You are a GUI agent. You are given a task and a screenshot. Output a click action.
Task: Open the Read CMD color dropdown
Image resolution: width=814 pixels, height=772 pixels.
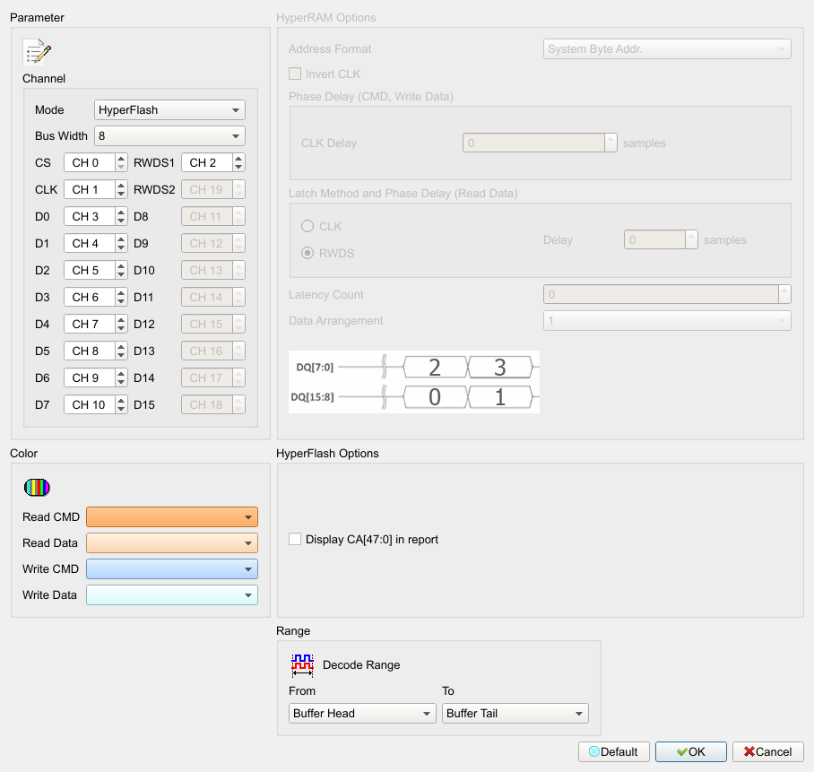[x=172, y=517]
